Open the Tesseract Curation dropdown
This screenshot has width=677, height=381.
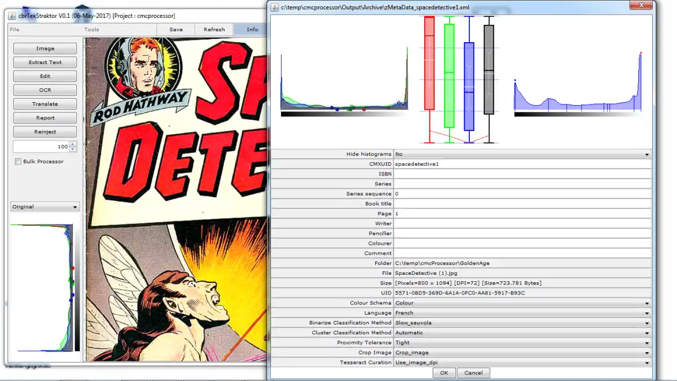click(522, 363)
